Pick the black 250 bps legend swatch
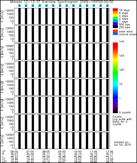Screen dimensions: 137x163 tap(115, 27)
